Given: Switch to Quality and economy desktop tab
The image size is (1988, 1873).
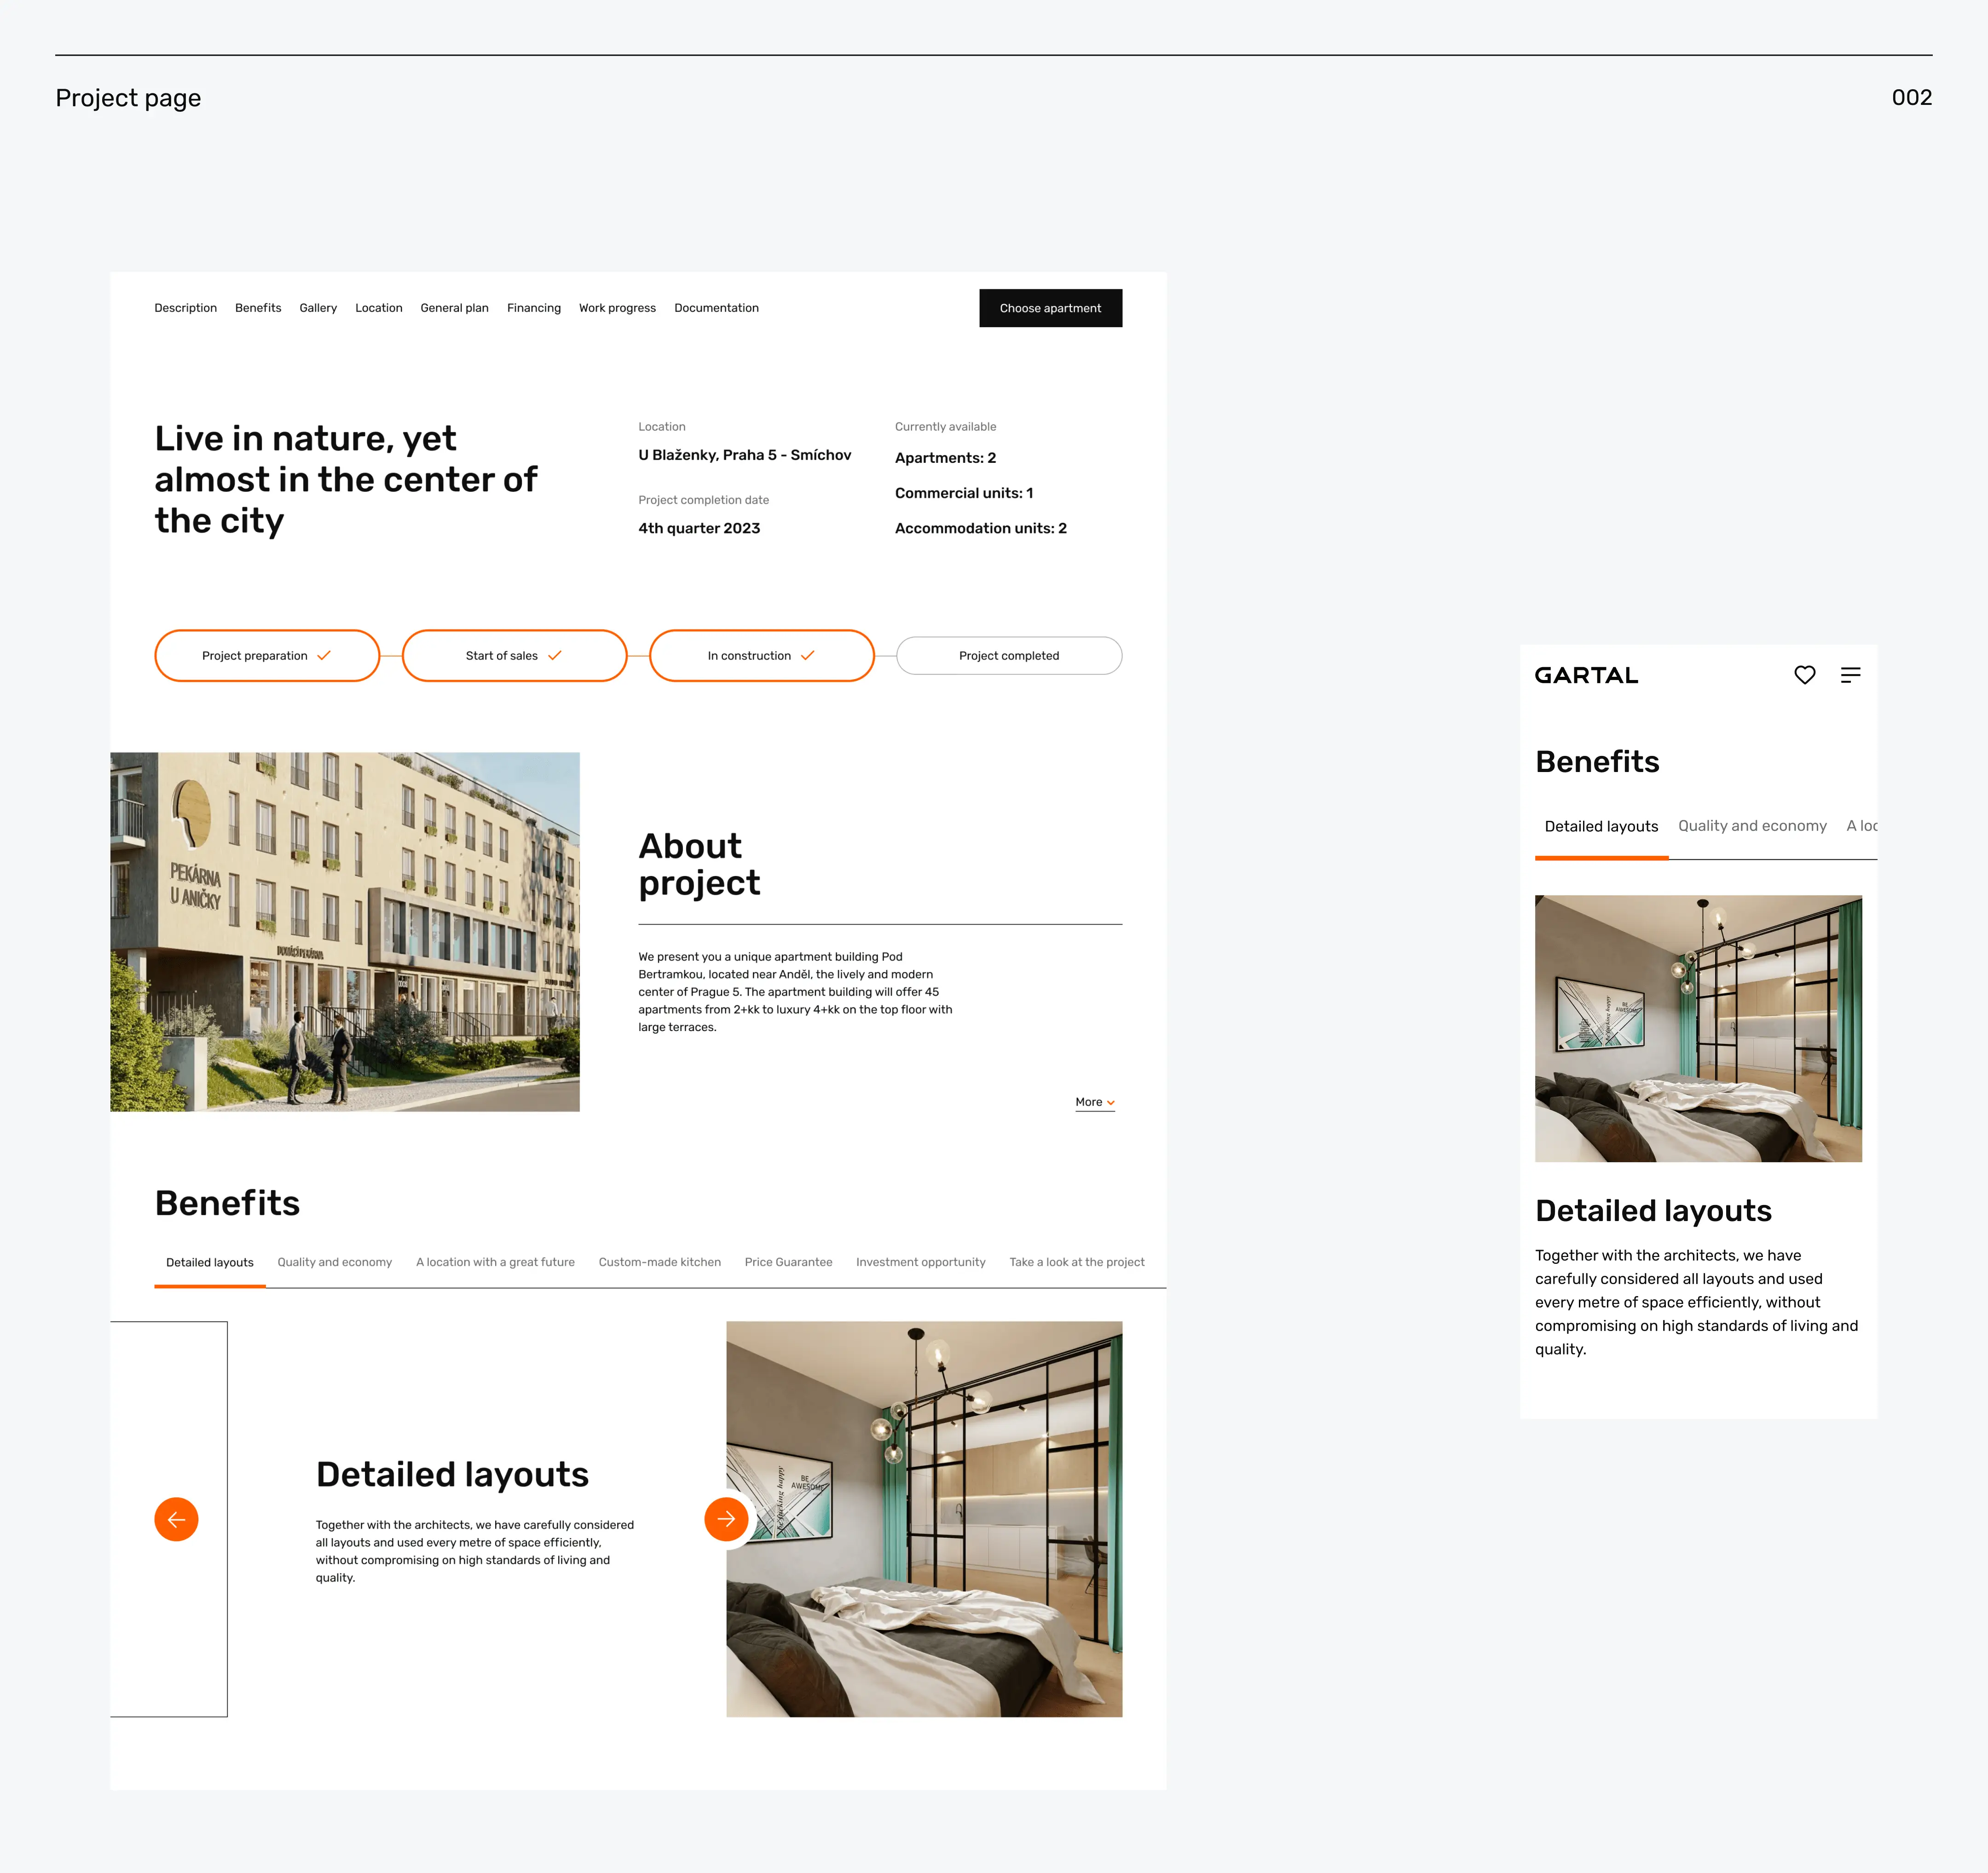Looking at the screenshot, I should pos(334,1262).
